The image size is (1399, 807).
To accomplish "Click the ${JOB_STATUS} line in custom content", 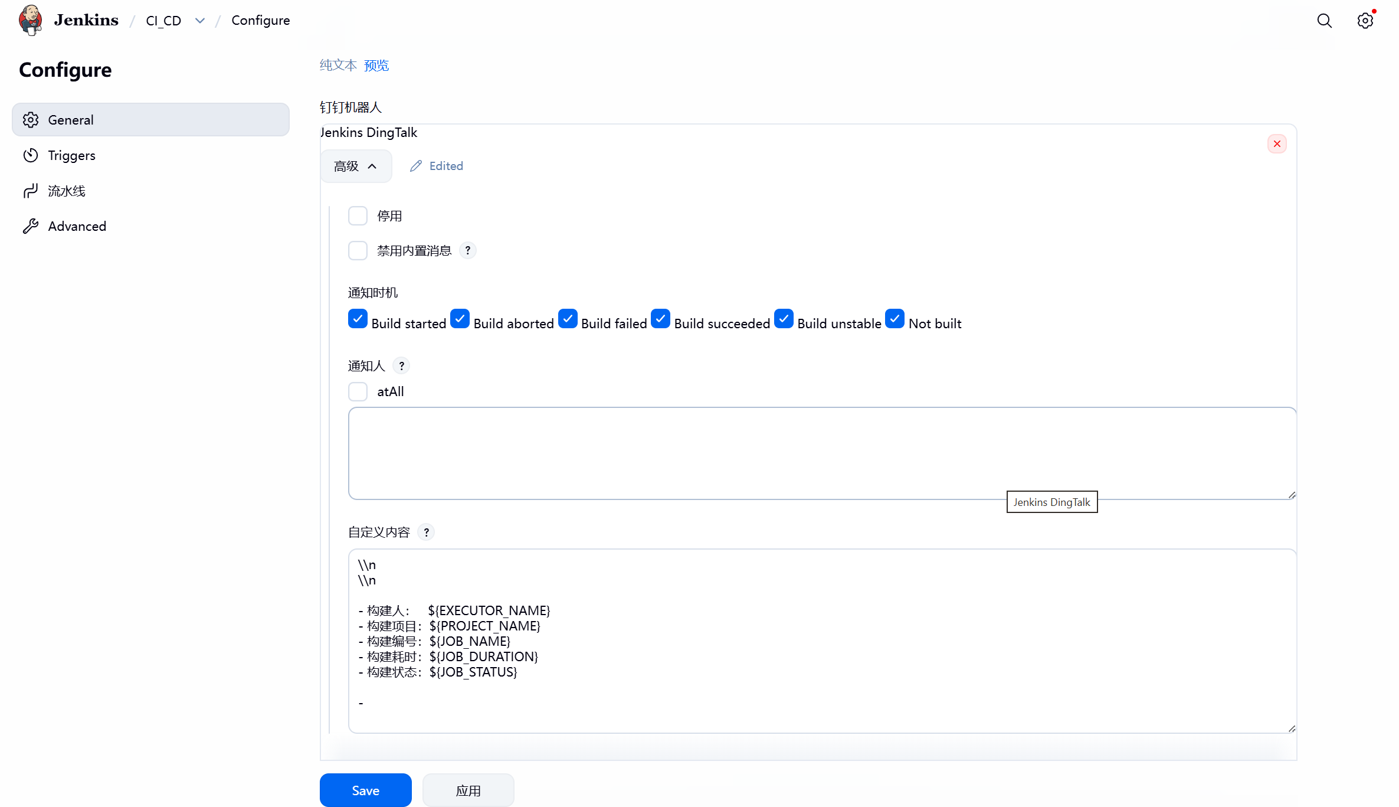I will [438, 672].
